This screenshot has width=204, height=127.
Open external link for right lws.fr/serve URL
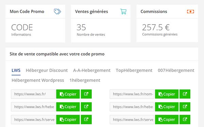pyautogui.click(x=185, y=119)
